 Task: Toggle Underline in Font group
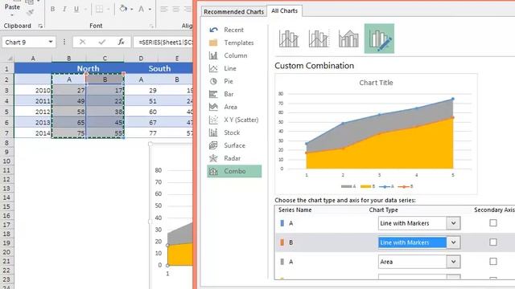tap(76, 9)
